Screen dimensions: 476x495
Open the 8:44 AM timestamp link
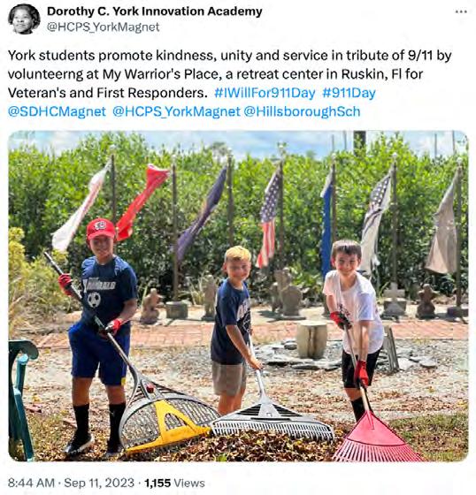[x=31, y=483]
